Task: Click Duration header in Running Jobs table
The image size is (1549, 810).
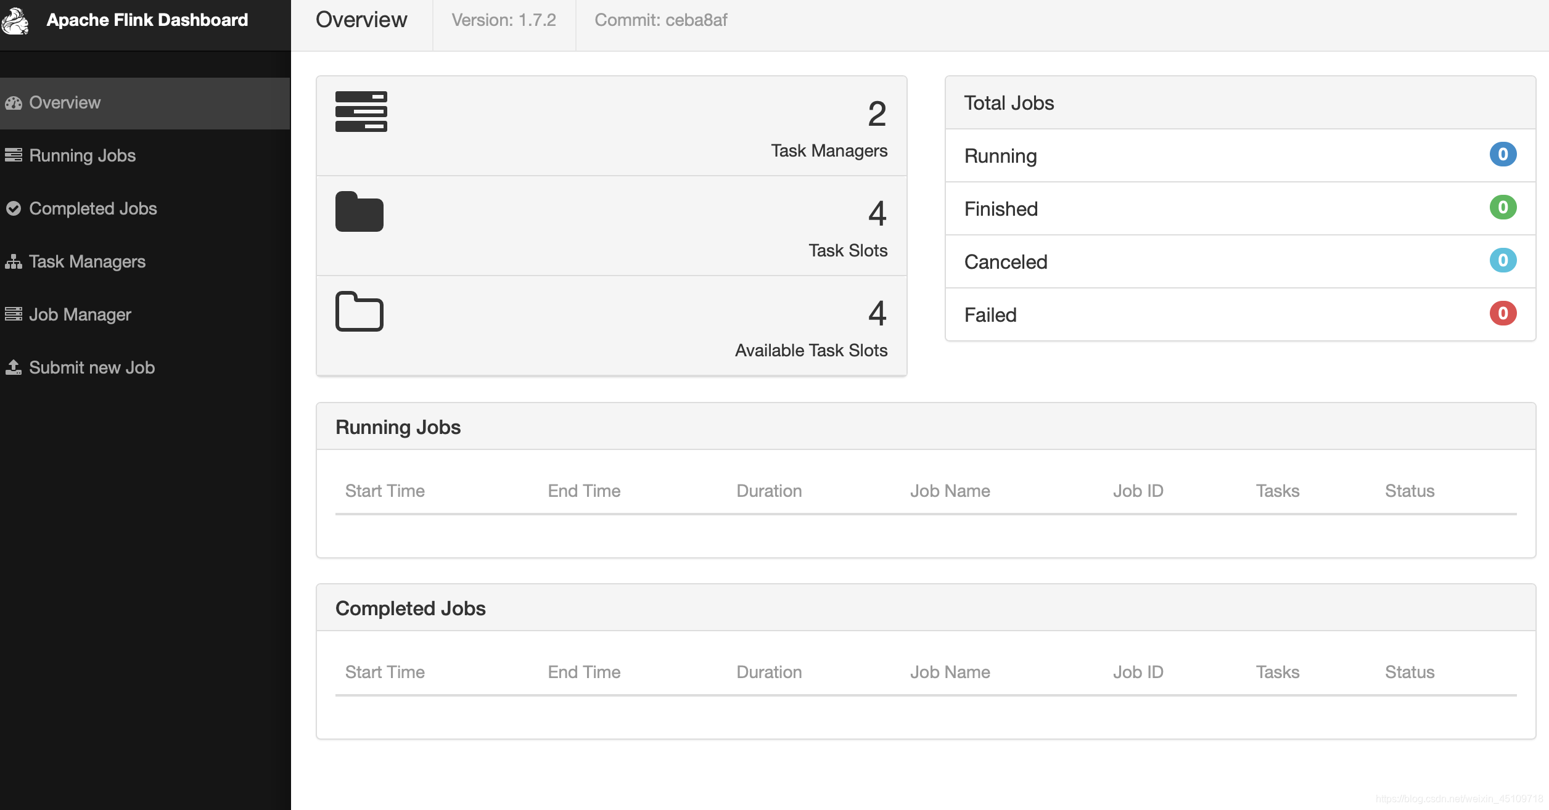Action: coord(769,491)
